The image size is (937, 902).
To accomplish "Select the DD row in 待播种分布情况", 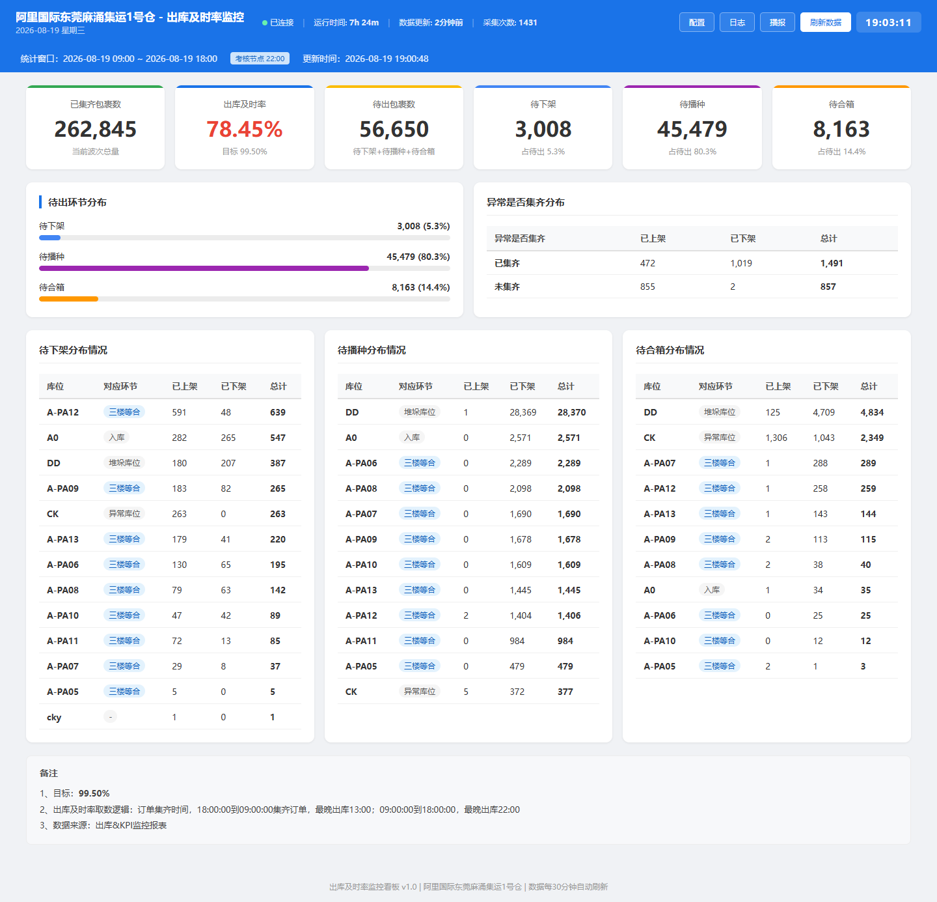I will point(468,412).
